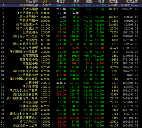Select 少数民族六运会片 in the list
Viewport: 142px width, 128px height.
26,125
